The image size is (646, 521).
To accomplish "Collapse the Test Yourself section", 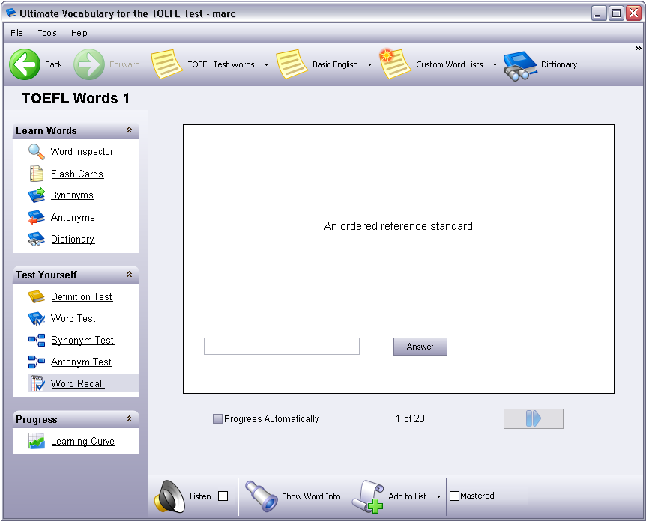I will 129,275.
